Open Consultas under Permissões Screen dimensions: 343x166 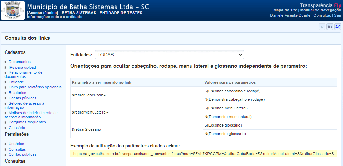17,150
